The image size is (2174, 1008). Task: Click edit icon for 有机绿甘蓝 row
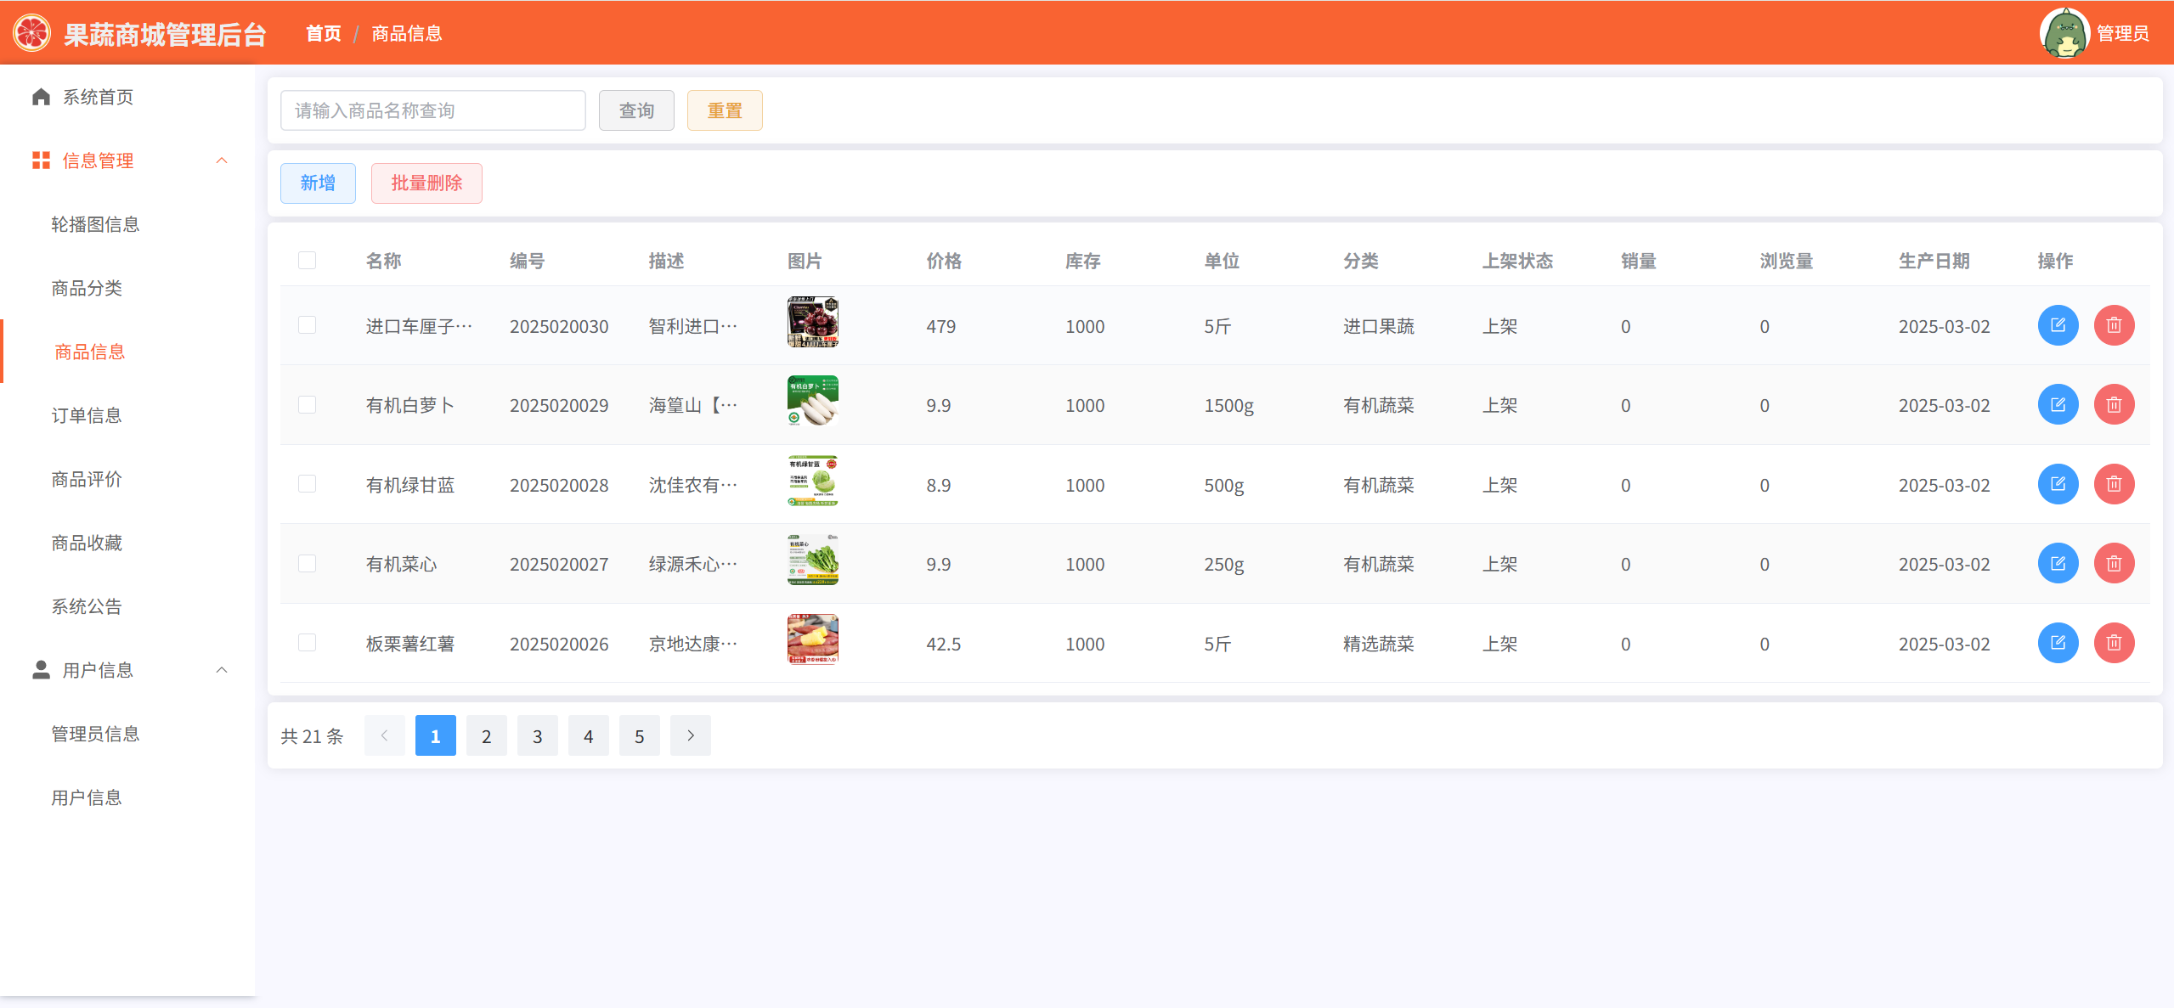point(2057,484)
